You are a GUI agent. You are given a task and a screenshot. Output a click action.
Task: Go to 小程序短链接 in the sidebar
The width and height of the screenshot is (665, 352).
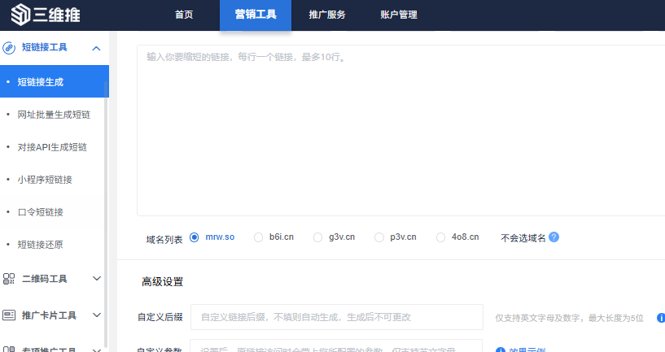coord(45,180)
